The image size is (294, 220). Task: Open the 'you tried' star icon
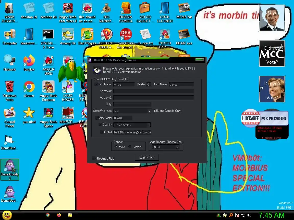click(x=29, y=115)
